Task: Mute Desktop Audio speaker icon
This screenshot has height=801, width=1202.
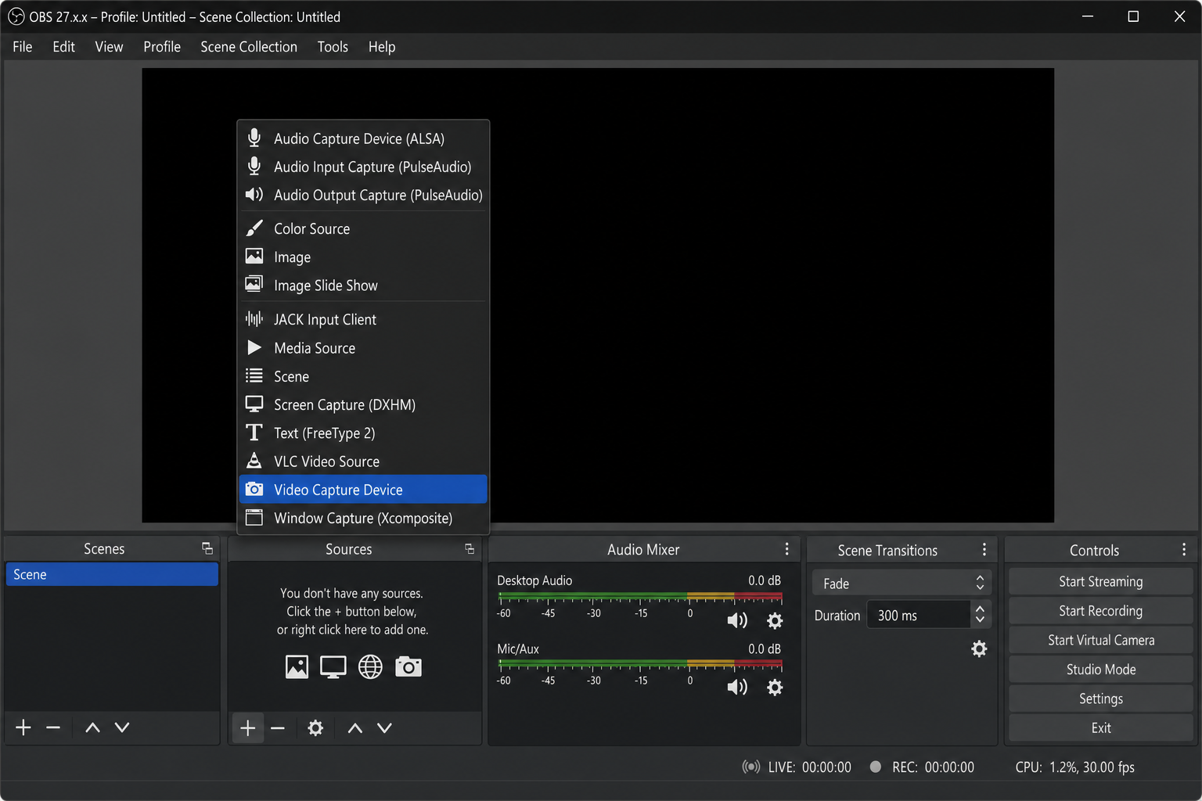Action: 737,621
